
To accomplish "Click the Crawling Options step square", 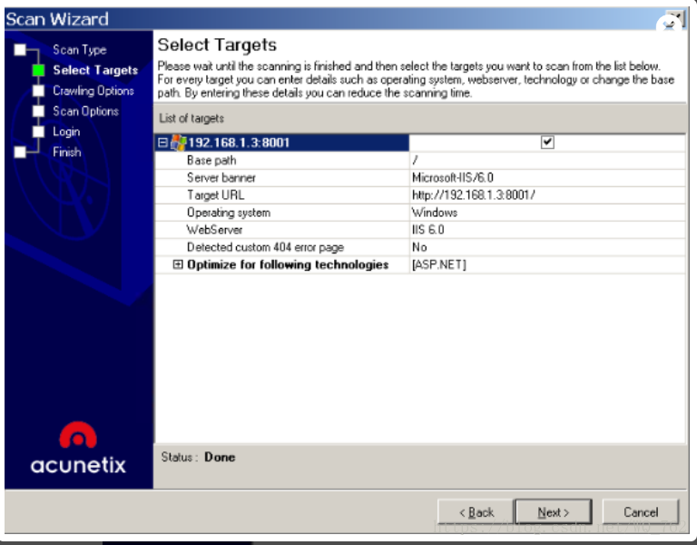I will pos(39,91).
